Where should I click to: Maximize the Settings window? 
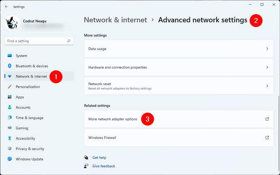coord(262,4)
